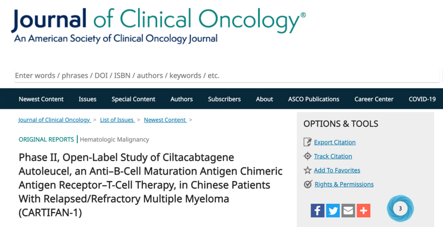Open the Altmetric score badge
The height and width of the screenshot is (227, 443).
pyautogui.click(x=400, y=209)
